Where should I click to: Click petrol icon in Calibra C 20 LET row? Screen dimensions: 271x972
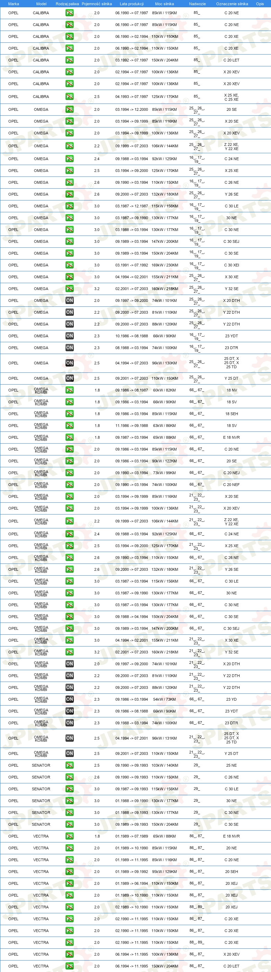click(70, 60)
